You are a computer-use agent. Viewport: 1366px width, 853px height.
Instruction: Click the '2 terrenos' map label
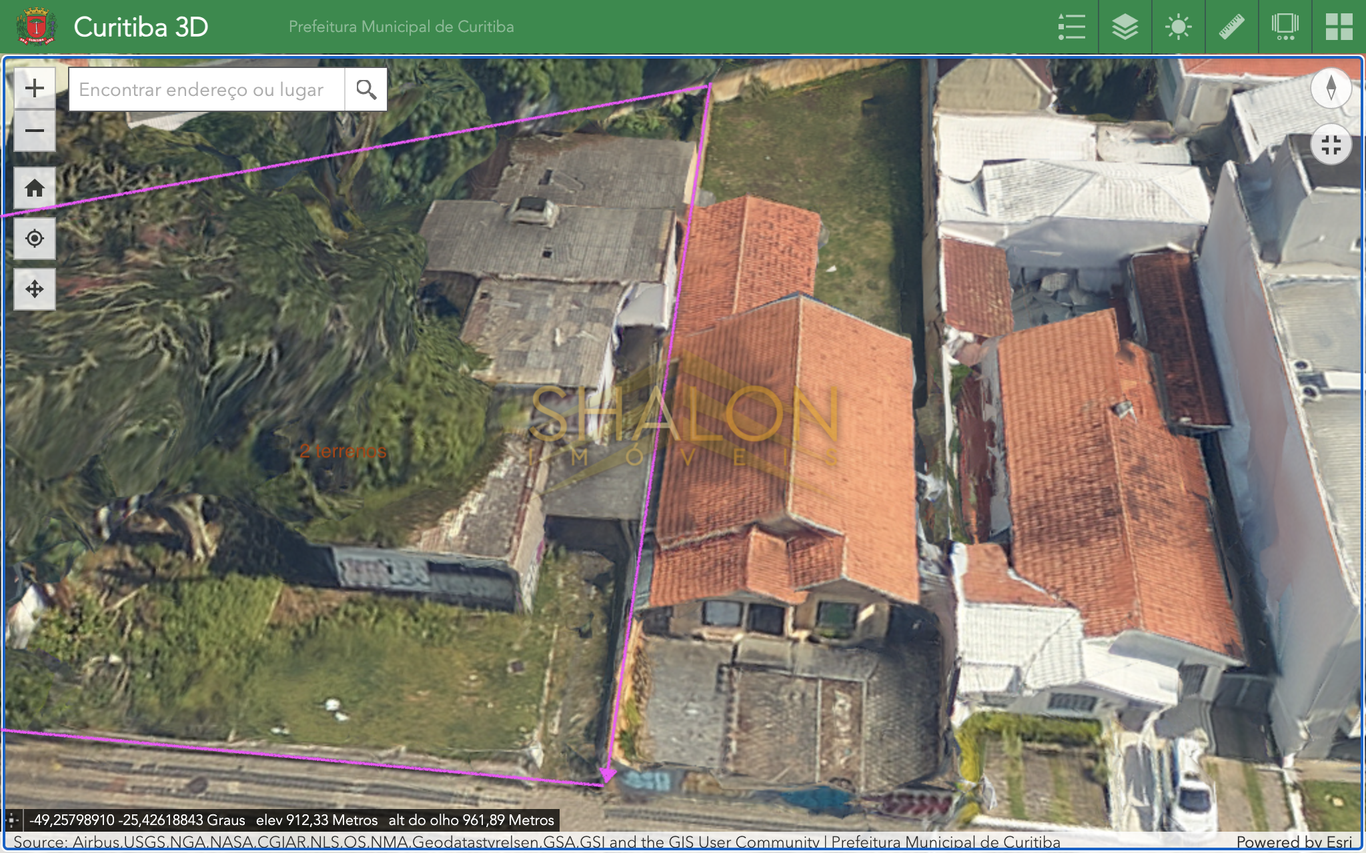click(x=343, y=451)
